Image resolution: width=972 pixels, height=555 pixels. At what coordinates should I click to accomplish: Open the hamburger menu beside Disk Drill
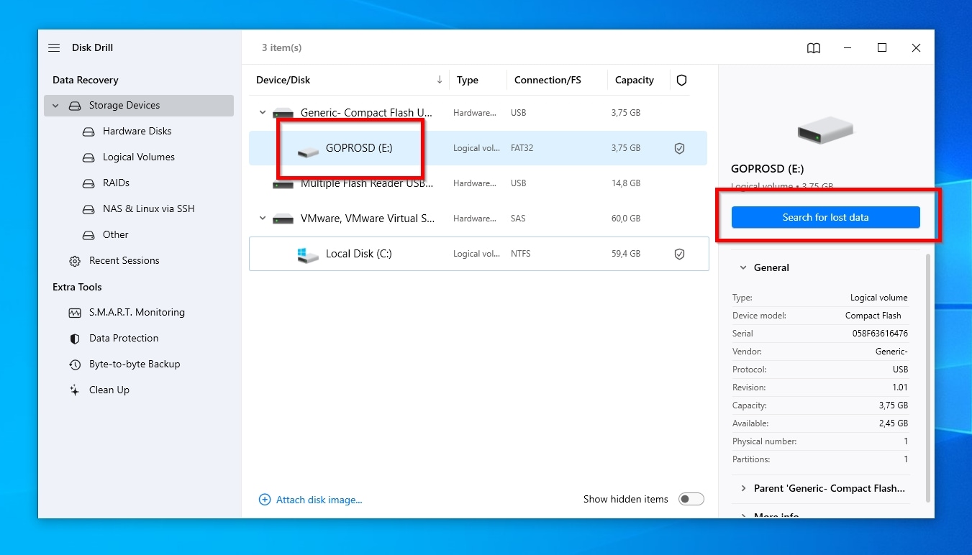coord(54,47)
